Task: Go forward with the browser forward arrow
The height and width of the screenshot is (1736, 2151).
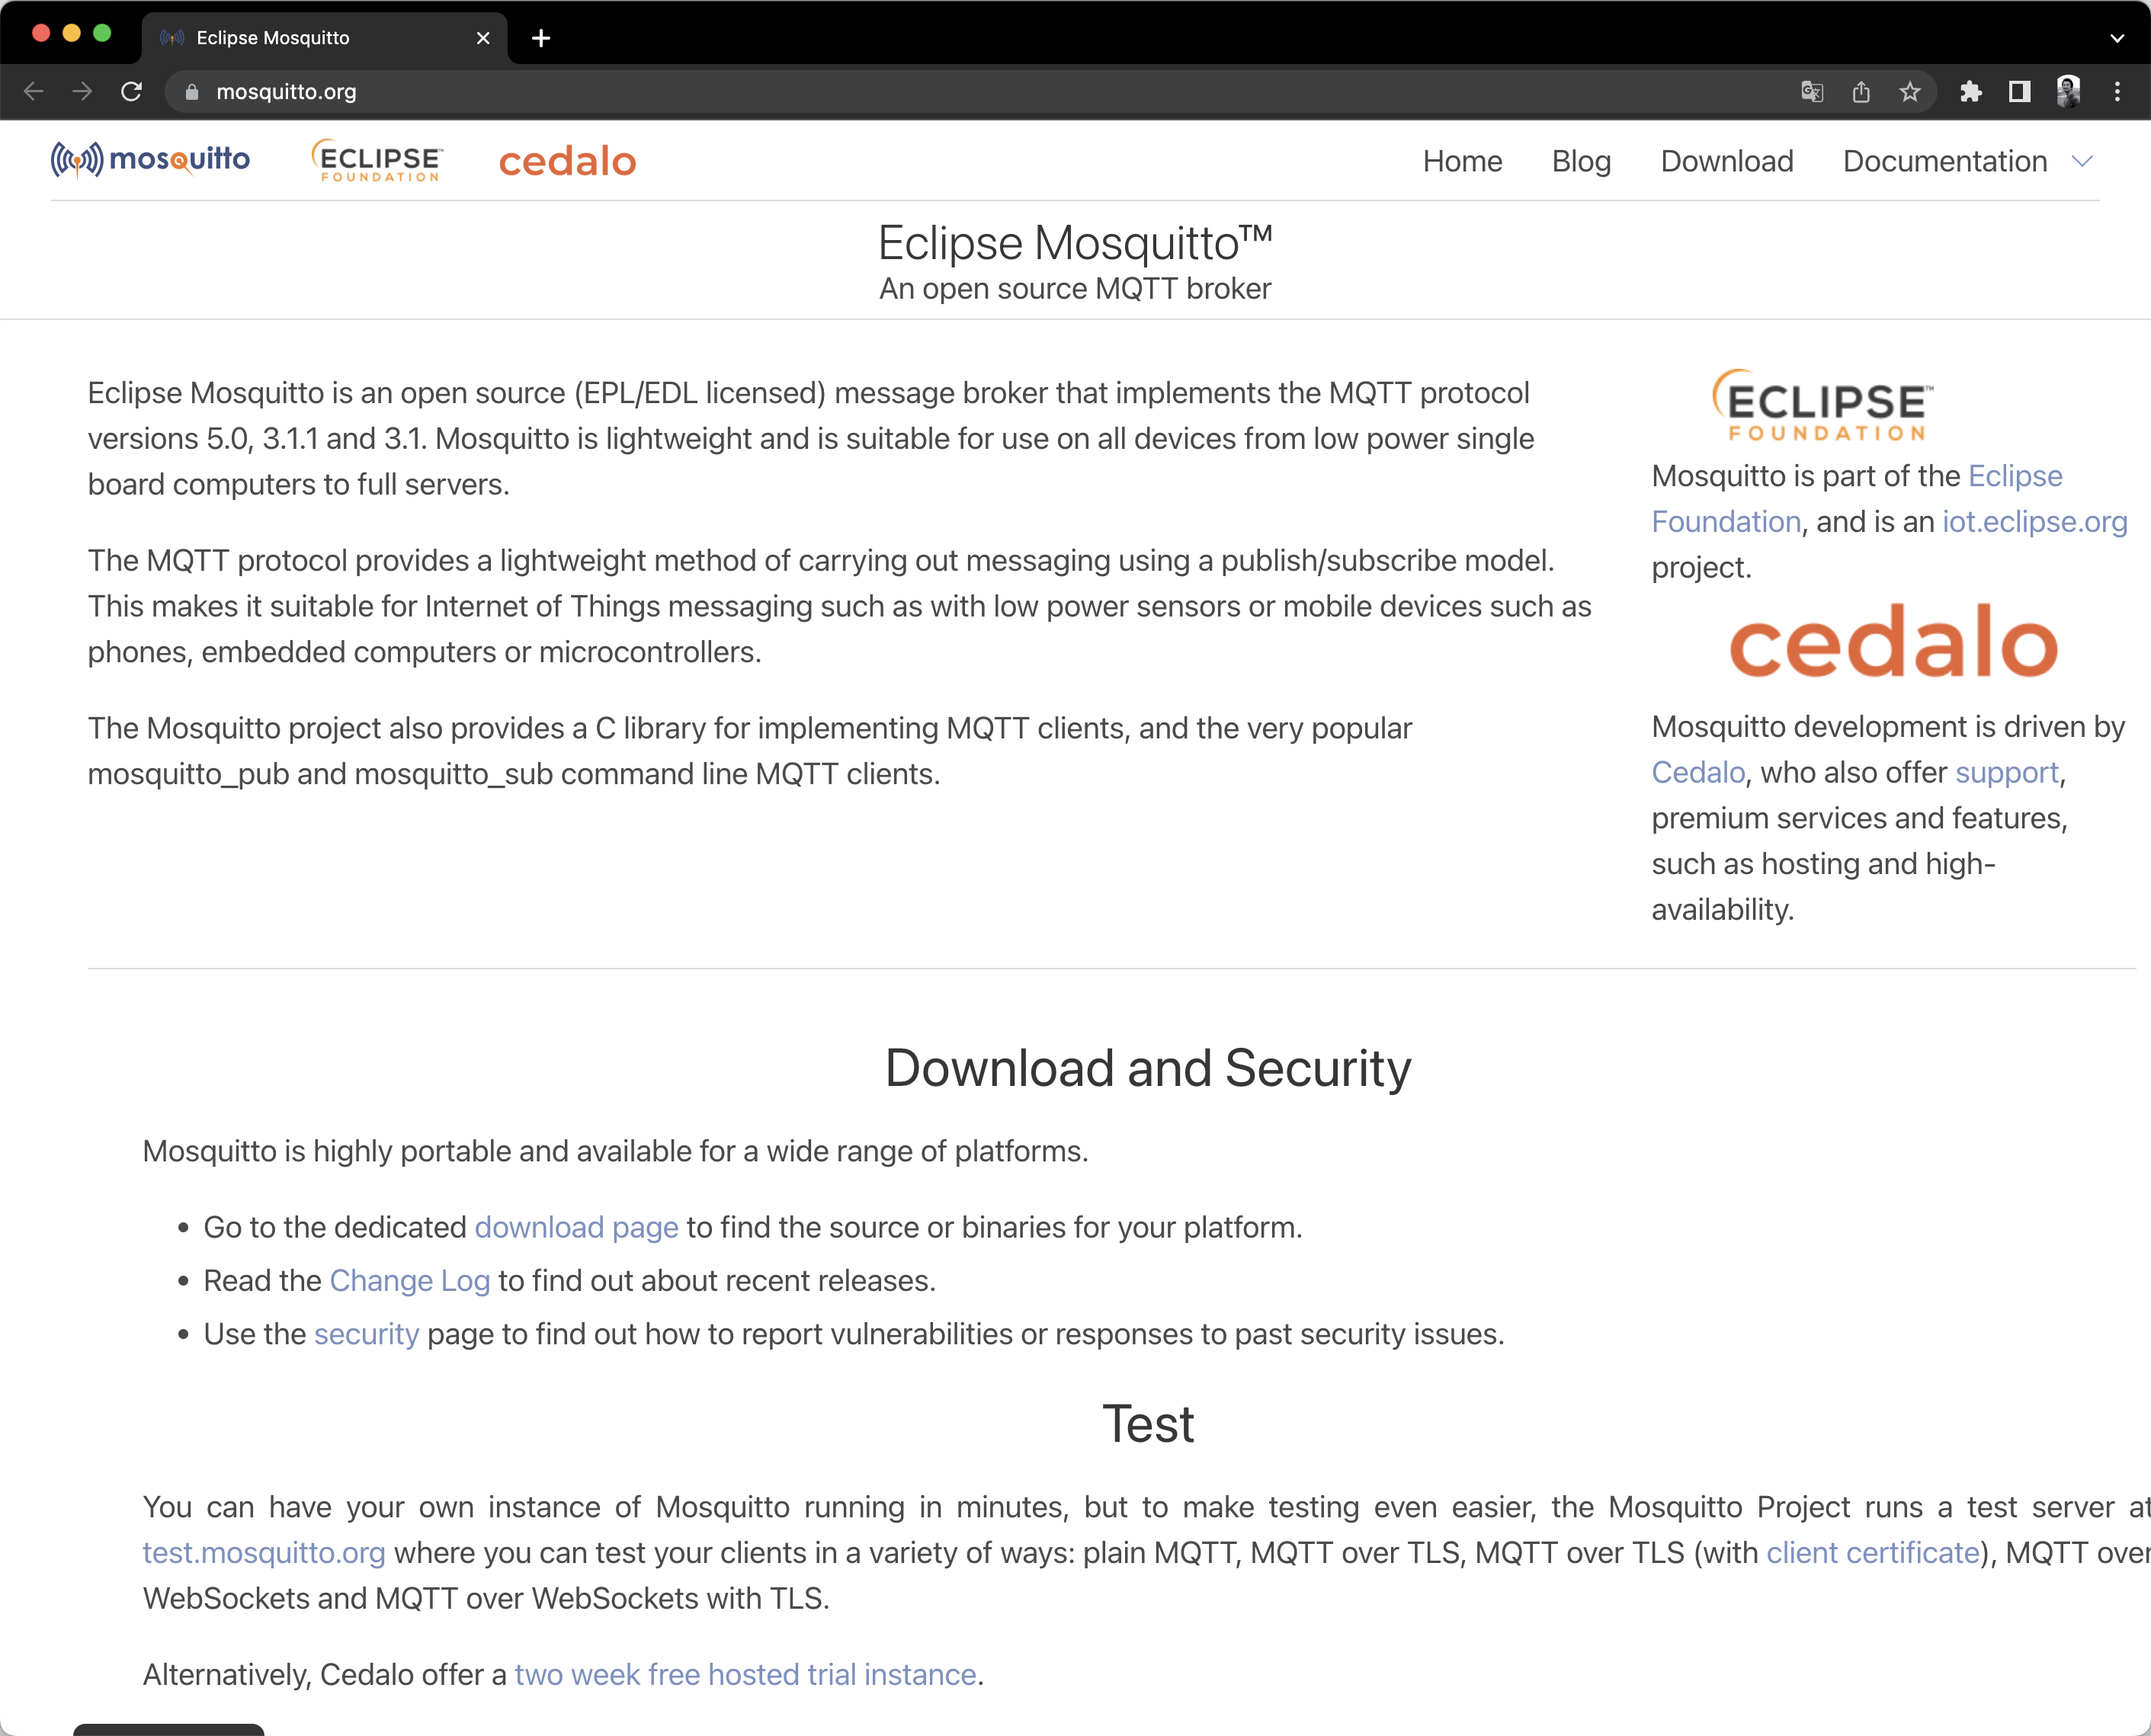Action: pyautogui.click(x=82, y=92)
